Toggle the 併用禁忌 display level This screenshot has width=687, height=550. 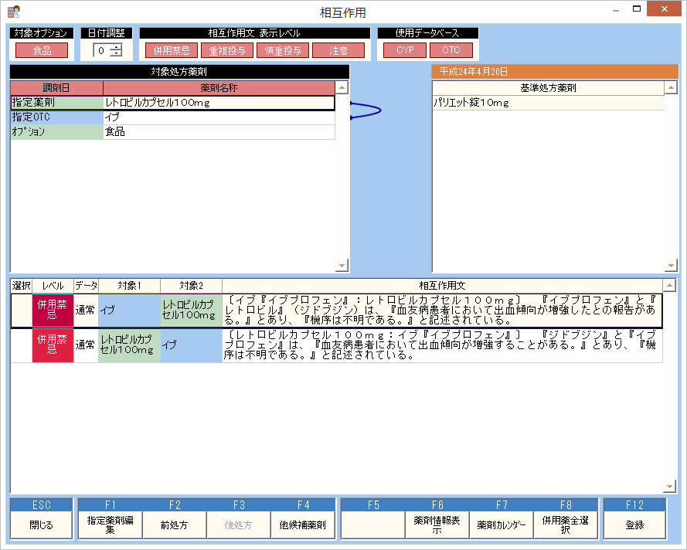(172, 50)
